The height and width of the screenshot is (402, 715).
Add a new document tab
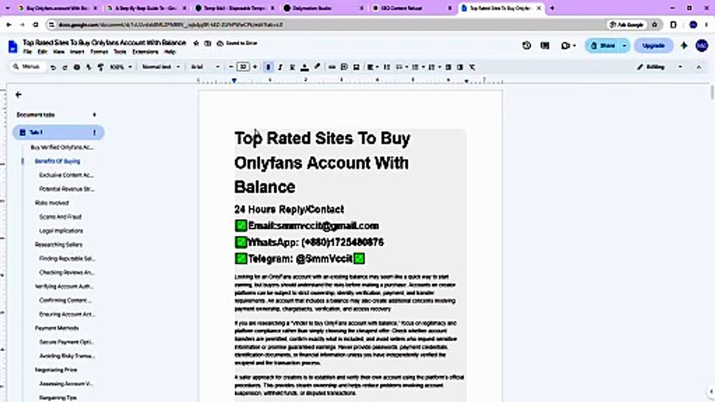(x=94, y=114)
